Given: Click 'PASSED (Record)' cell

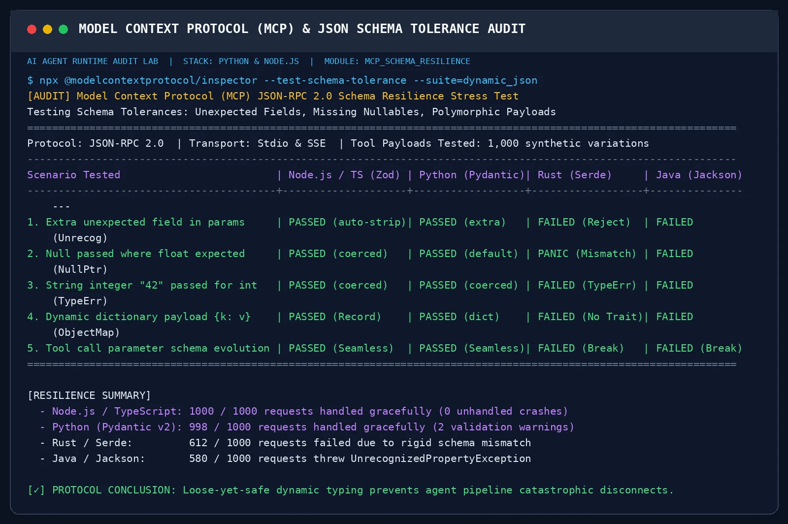Looking at the screenshot, I should point(335,317).
